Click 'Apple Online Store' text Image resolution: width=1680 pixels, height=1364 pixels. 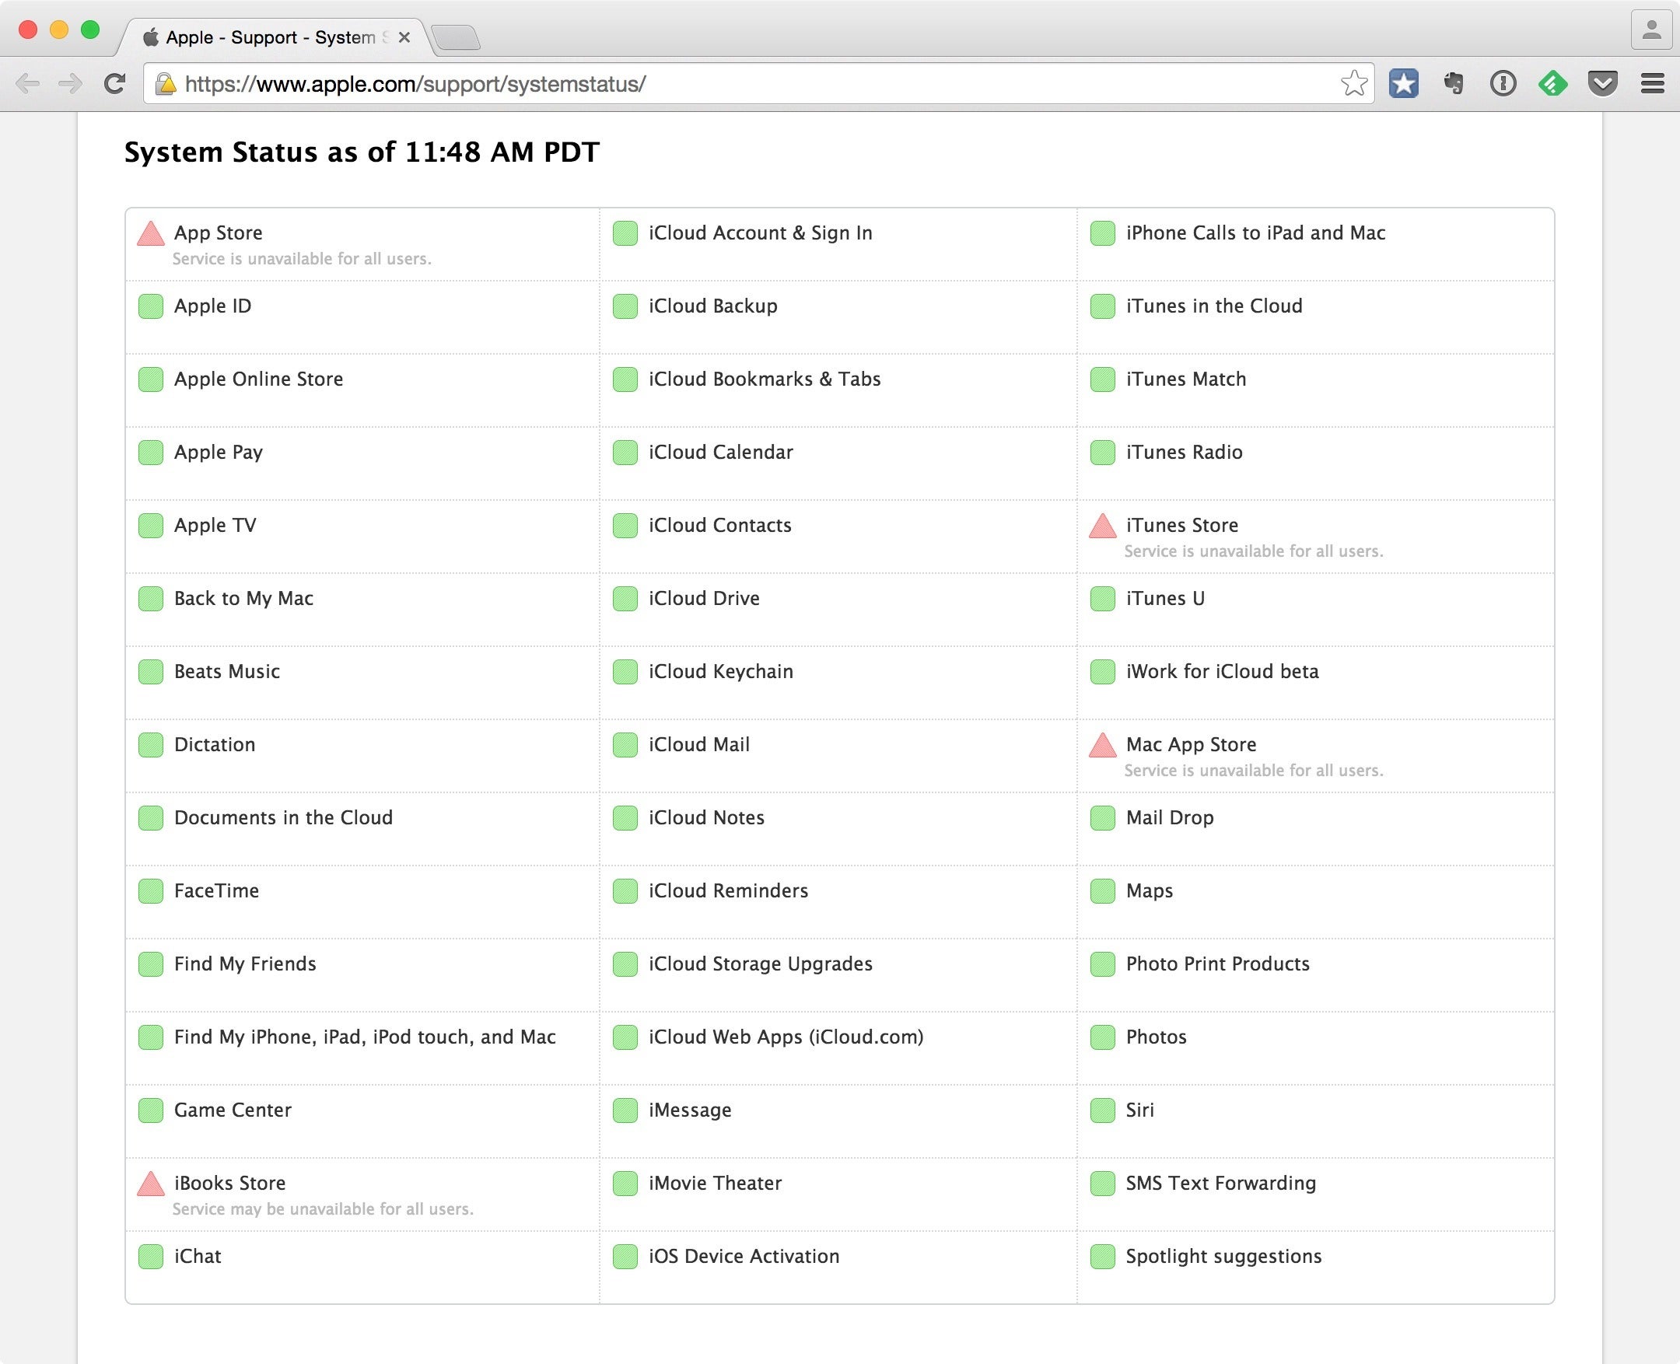(258, 379)
